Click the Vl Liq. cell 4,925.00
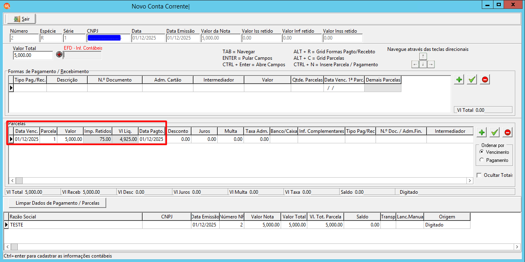Image resolution: width=525 pixels, height=262 pixels. tap(125, 139)
